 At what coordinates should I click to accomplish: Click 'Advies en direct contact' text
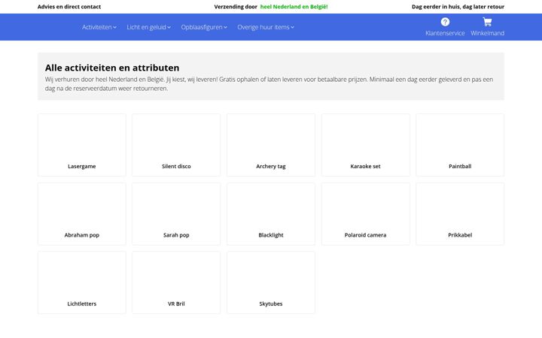click(69, 7)
